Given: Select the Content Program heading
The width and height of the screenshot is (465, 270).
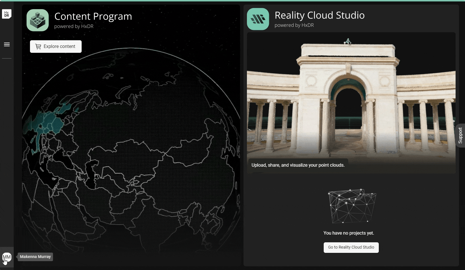Looking at the screenshot, I should pyautogui.click(x=93, y=17).
